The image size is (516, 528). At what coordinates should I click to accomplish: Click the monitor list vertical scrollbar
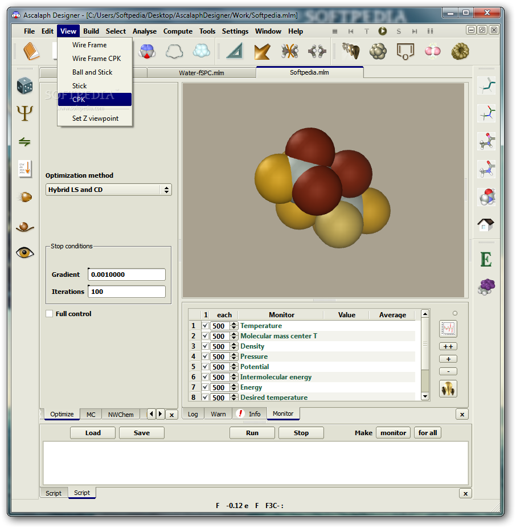(425, 355)
